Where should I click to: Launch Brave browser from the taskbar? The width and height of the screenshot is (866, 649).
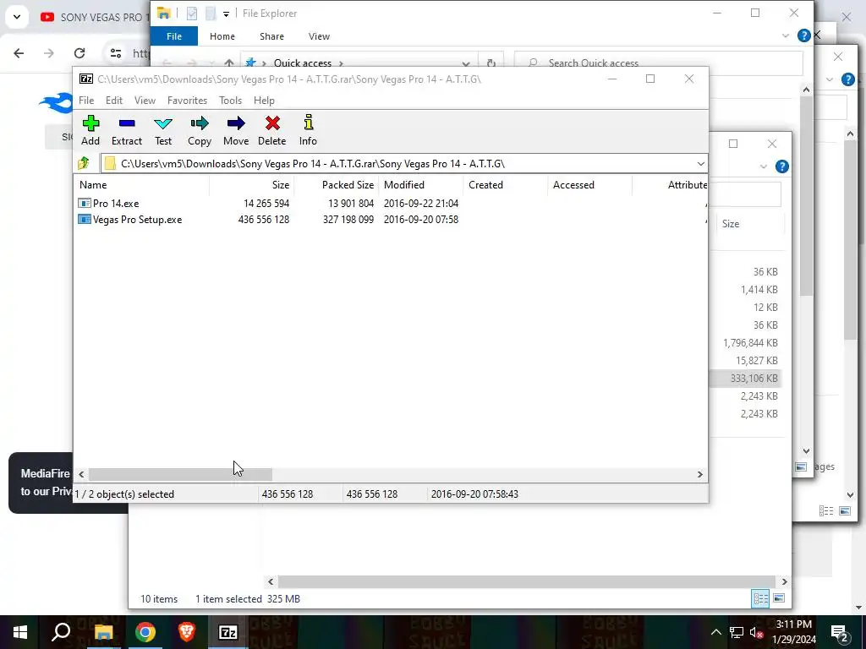[187, 632]
